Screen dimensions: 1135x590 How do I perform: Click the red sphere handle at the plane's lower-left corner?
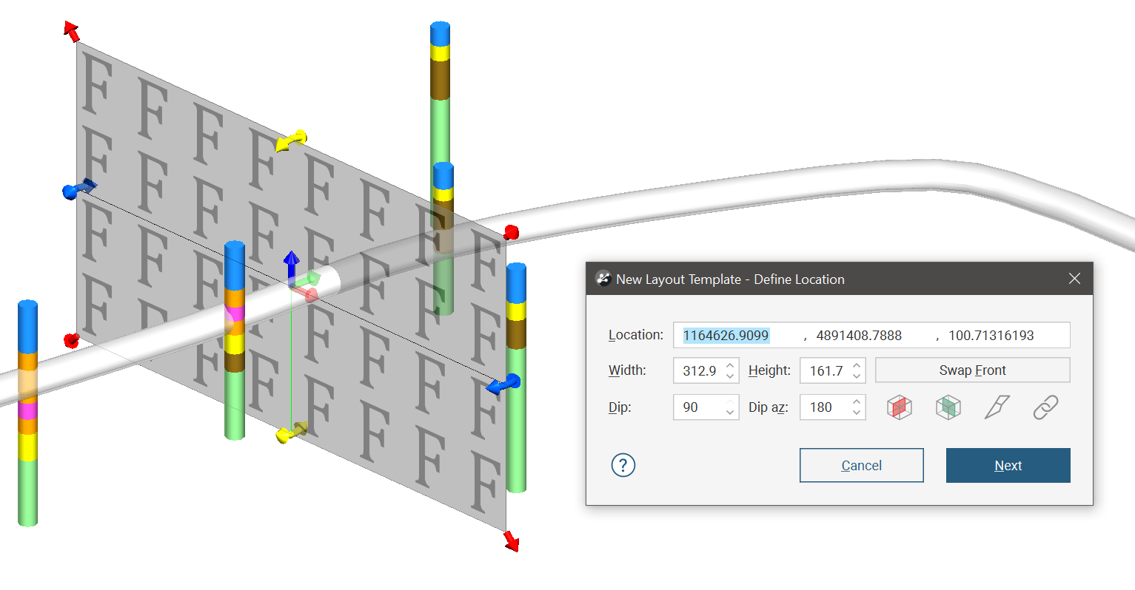tap(71, 340)
